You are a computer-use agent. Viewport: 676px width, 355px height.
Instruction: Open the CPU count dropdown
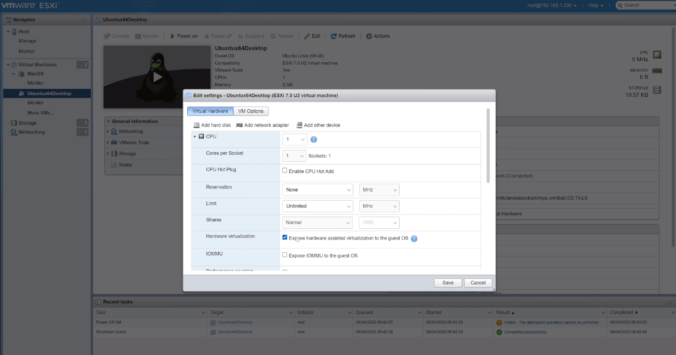(295, 139)
